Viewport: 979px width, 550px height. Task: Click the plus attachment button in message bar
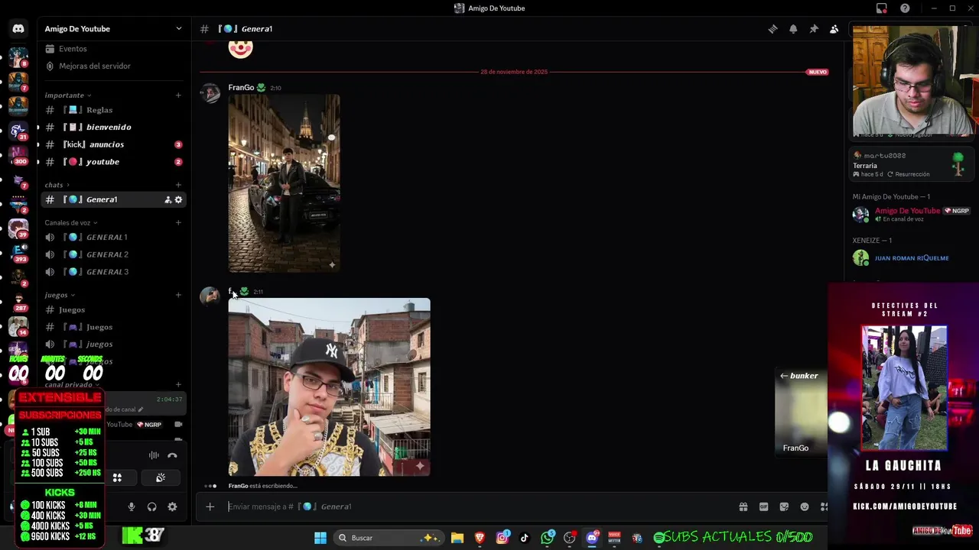pos(210,506)
